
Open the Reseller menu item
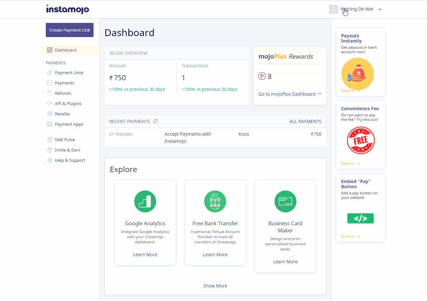63,114
